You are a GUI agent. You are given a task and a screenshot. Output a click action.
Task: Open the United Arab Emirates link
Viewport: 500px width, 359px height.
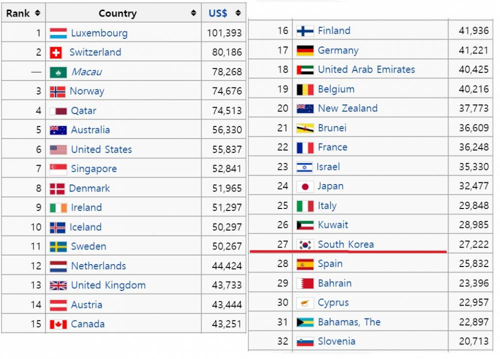(366, 69)
